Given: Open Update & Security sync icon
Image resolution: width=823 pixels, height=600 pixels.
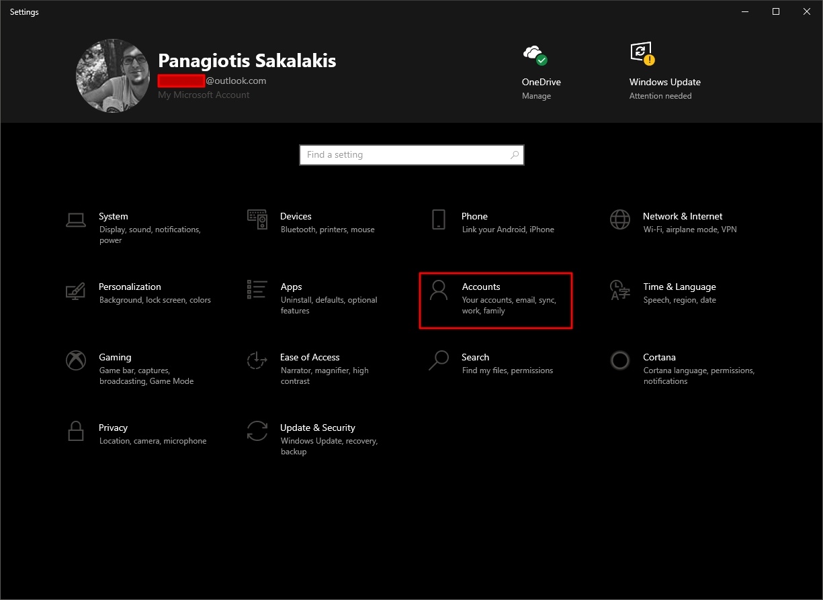Looking at the screenshot, I should (257, 431).
